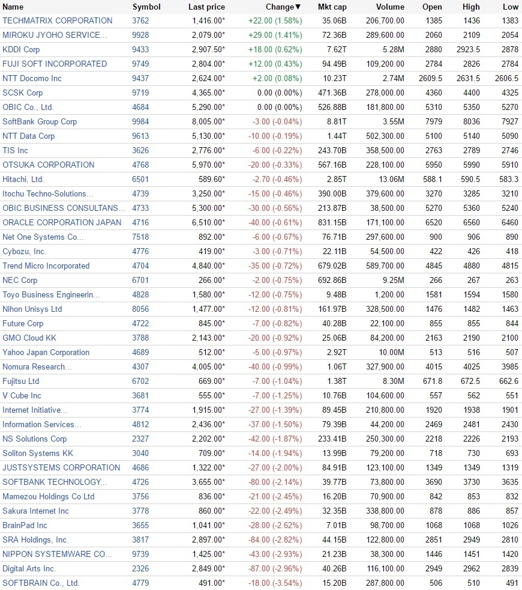The height and width of the screenshot is (590, 522).
Task: Sort by Last price header
Action: pyautogui.click(x=206, y=7)
